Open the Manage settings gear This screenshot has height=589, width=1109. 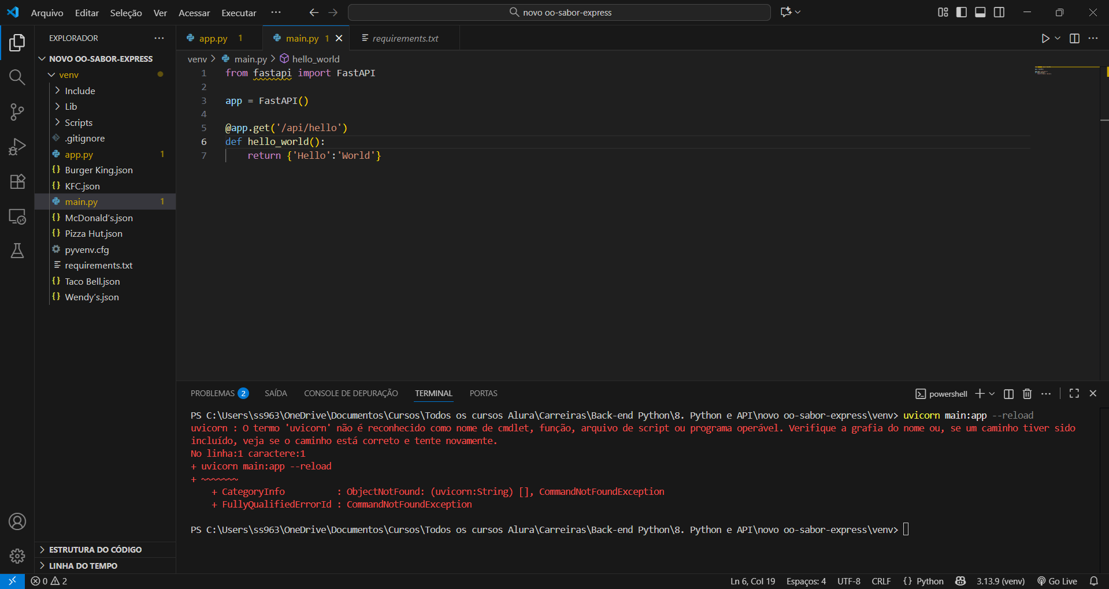(17, 556)
